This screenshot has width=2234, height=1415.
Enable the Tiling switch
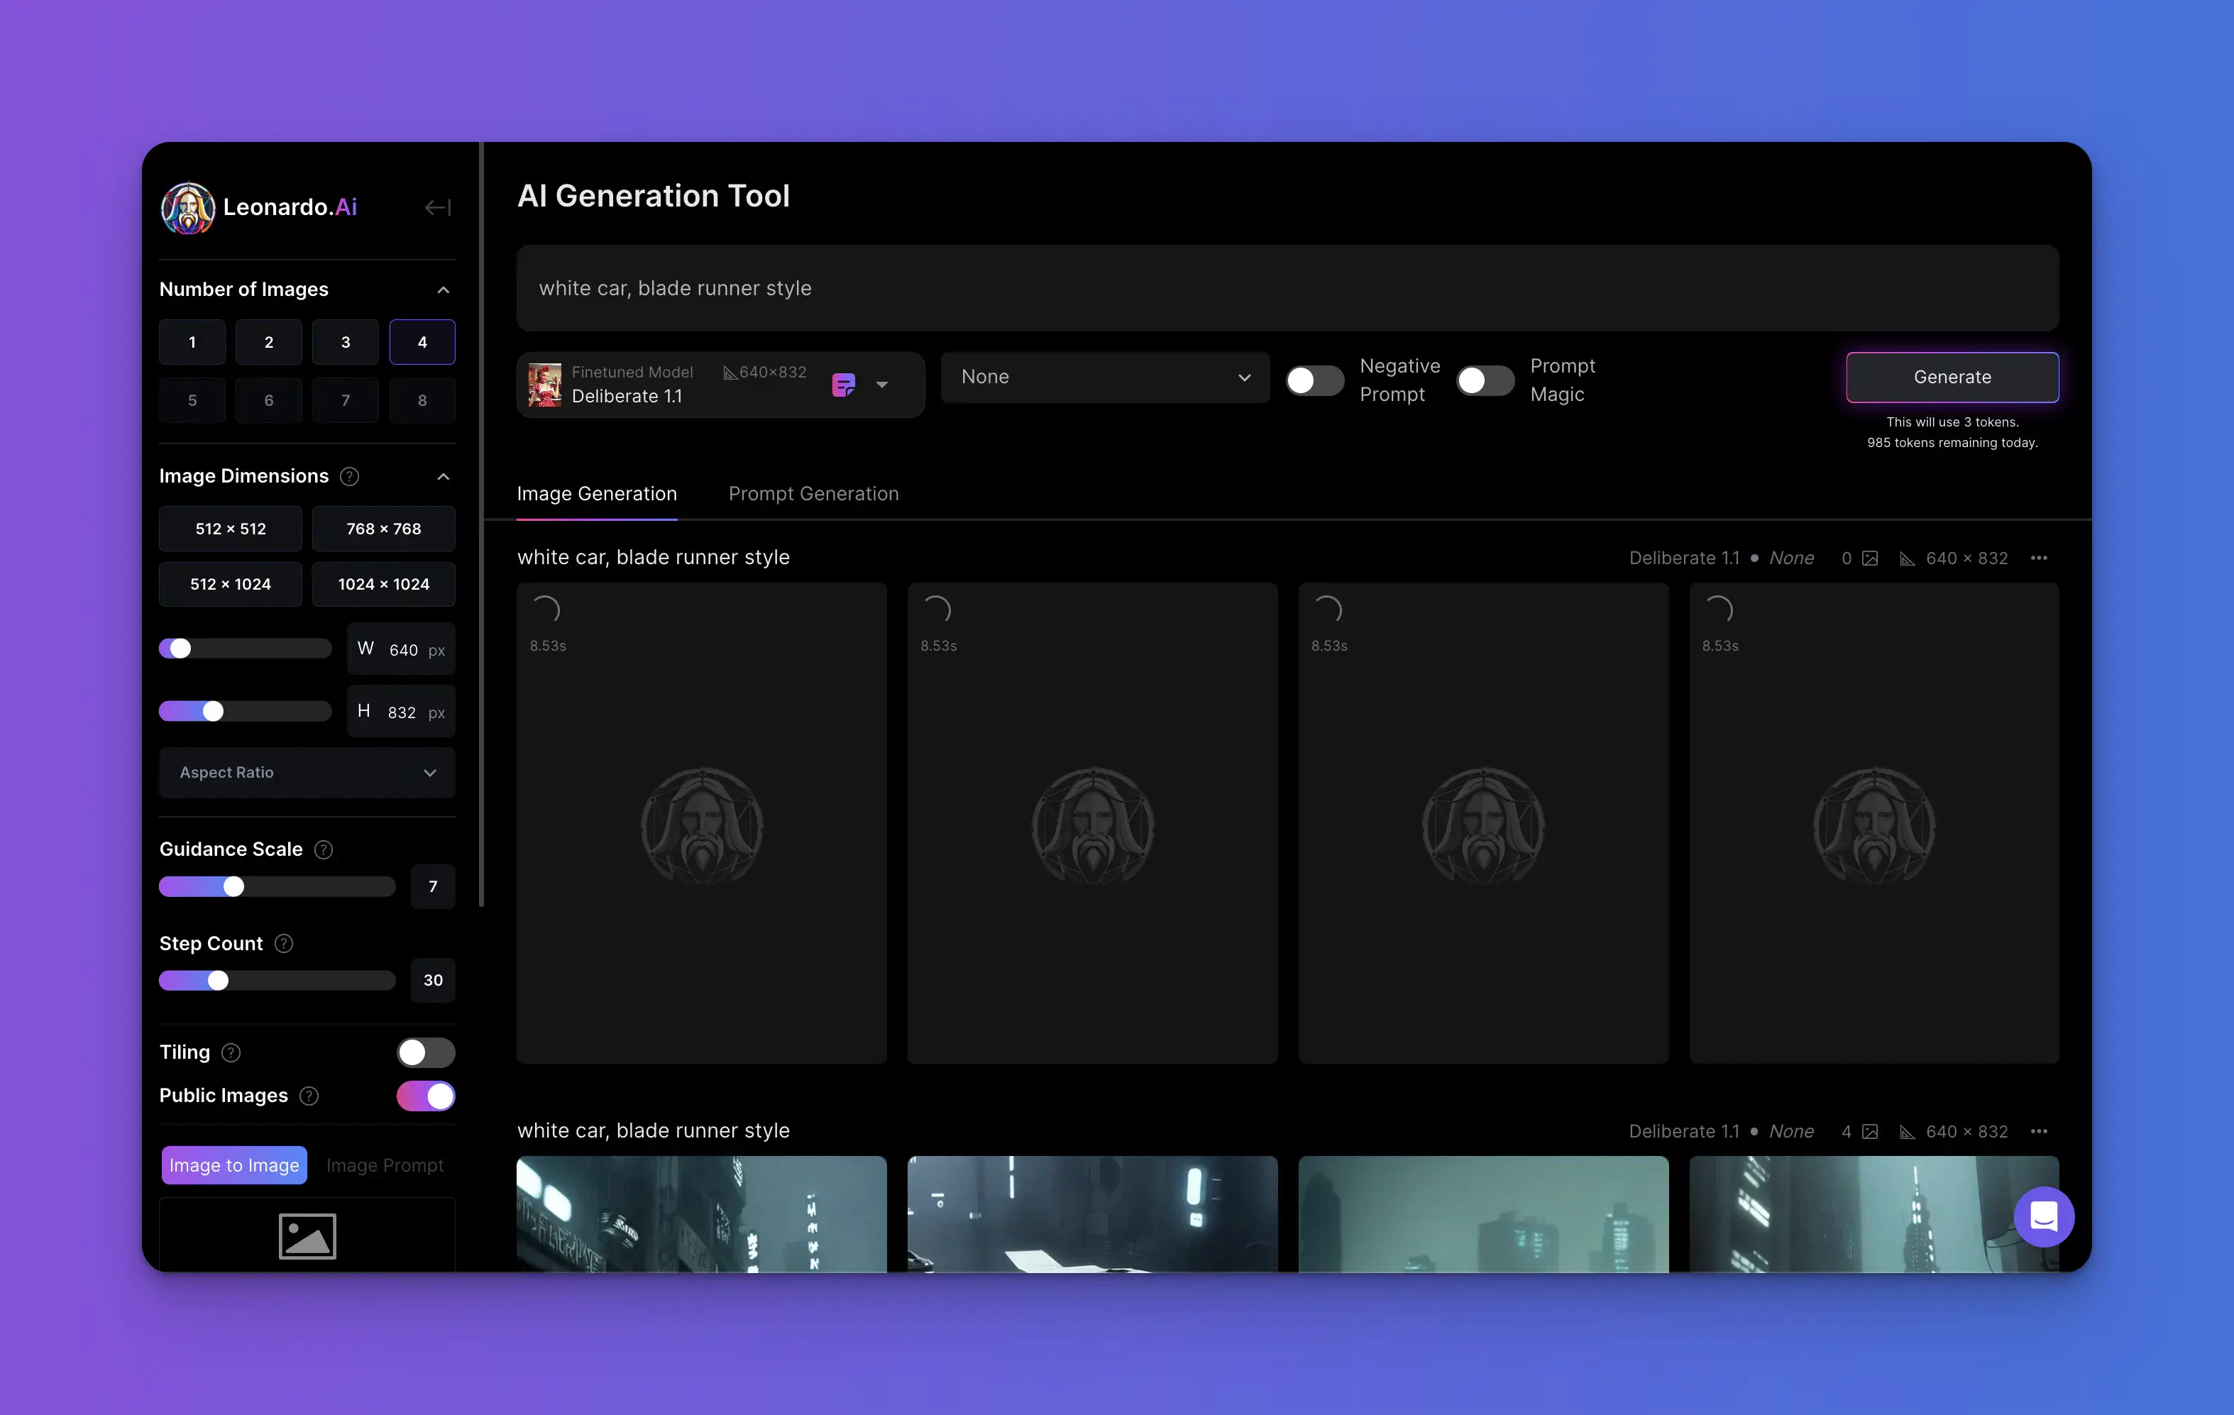[x=426, y=1052]
